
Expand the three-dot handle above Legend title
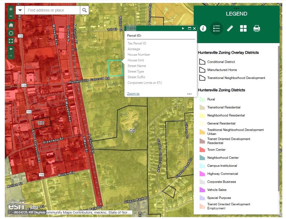coord(236,9)
